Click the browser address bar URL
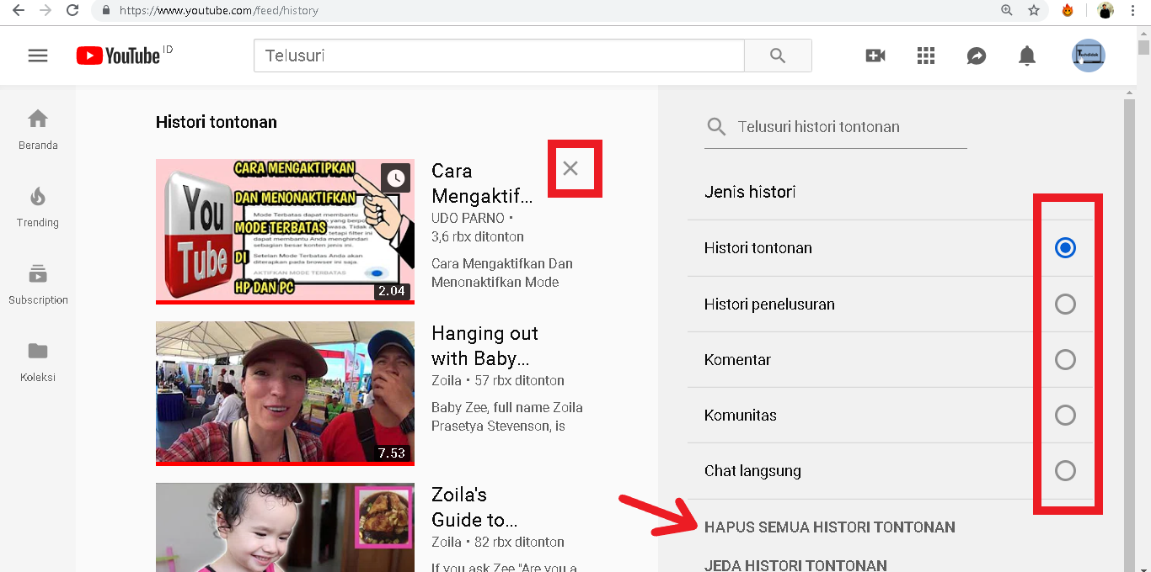1151x572 pixels. point(219,11)
